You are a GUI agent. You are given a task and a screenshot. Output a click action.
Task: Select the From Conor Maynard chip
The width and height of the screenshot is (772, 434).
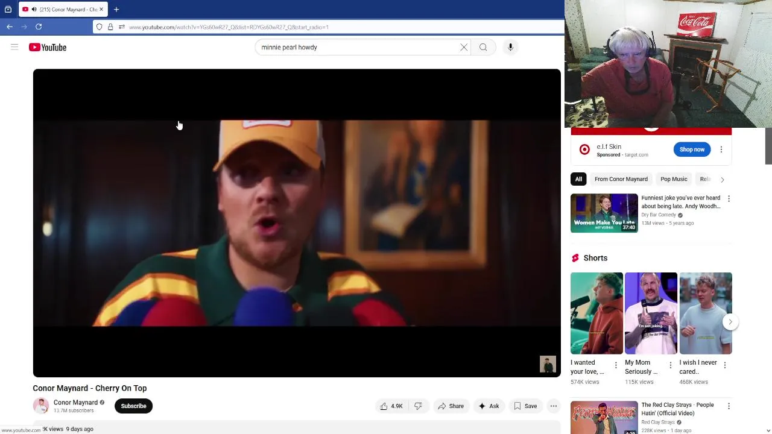click(x=621, y=179)
